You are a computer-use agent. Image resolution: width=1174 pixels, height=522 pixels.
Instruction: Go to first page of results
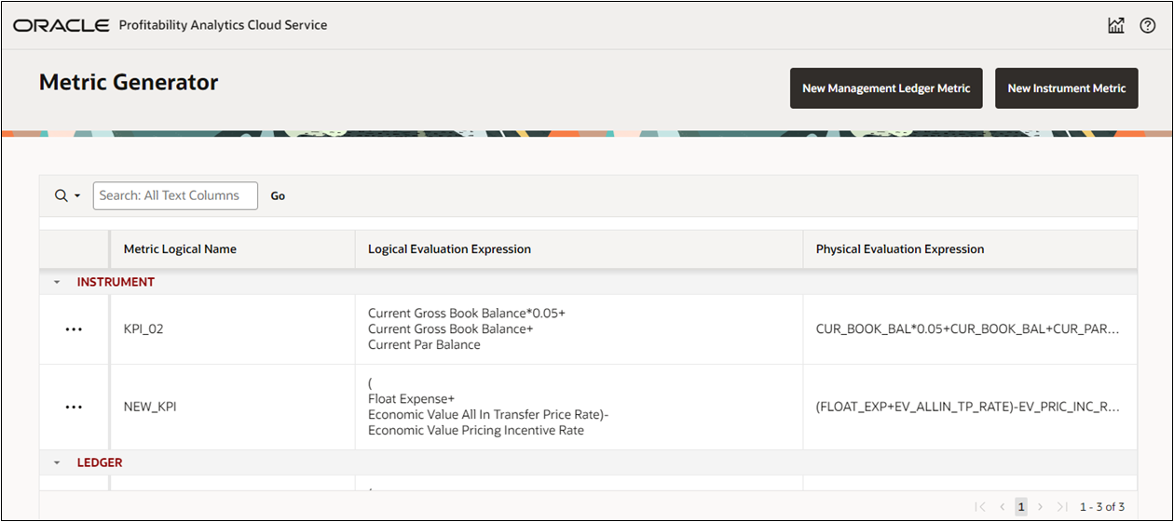coord(980,507)
